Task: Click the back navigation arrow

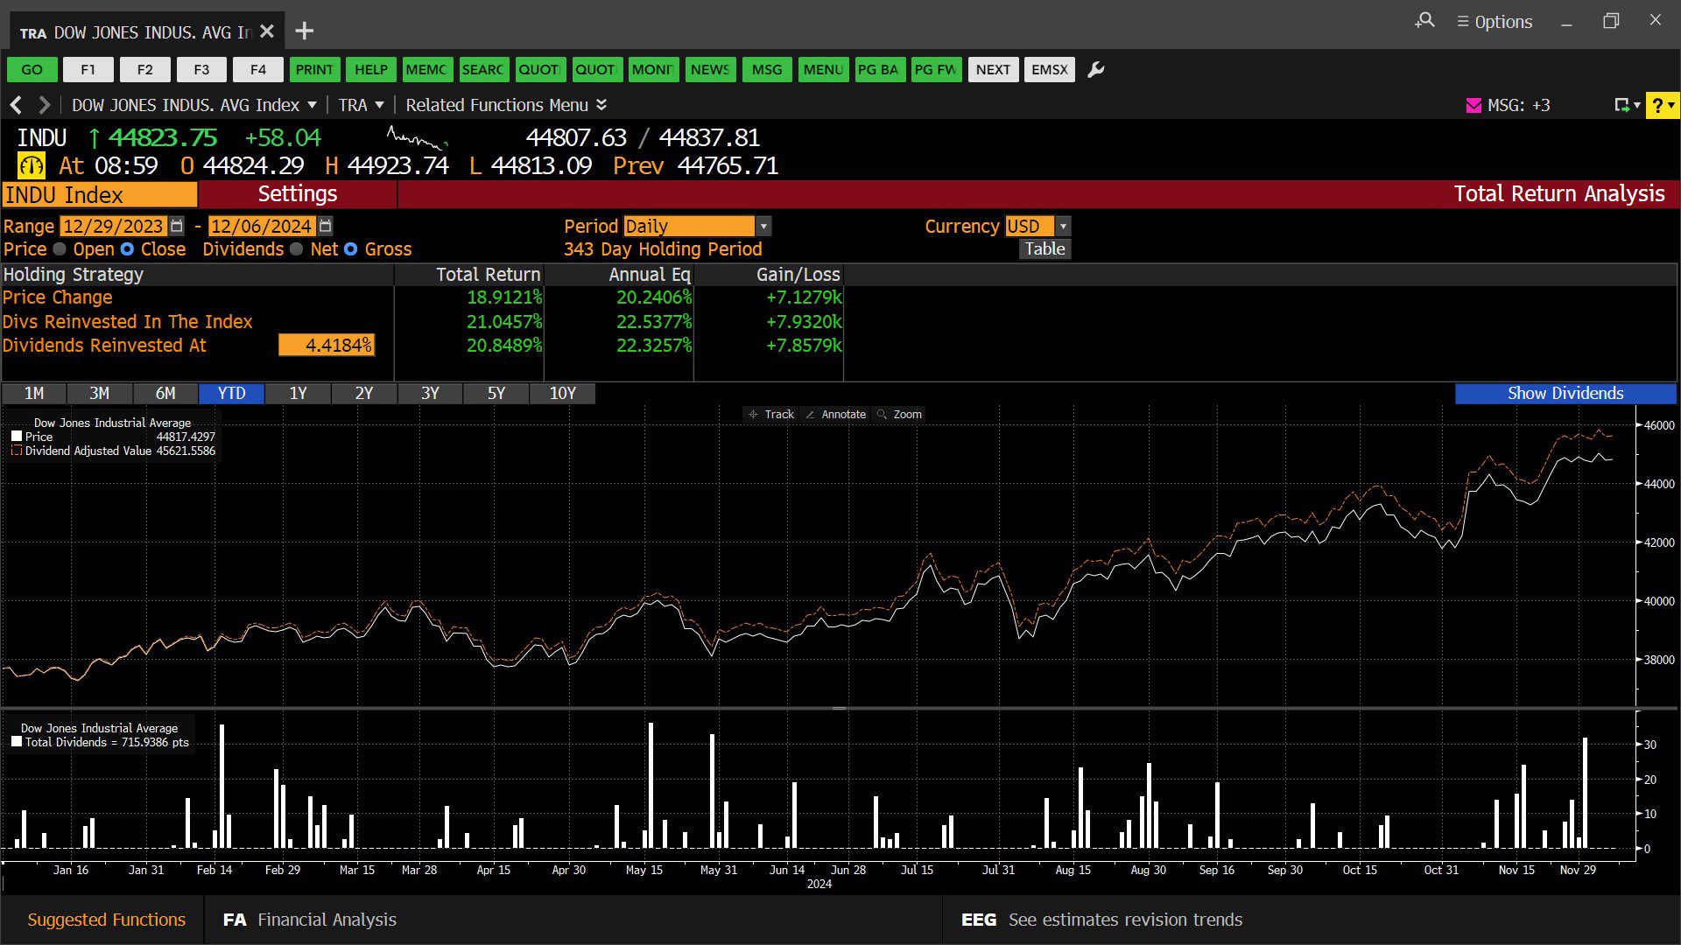Action: coord(16,105)
